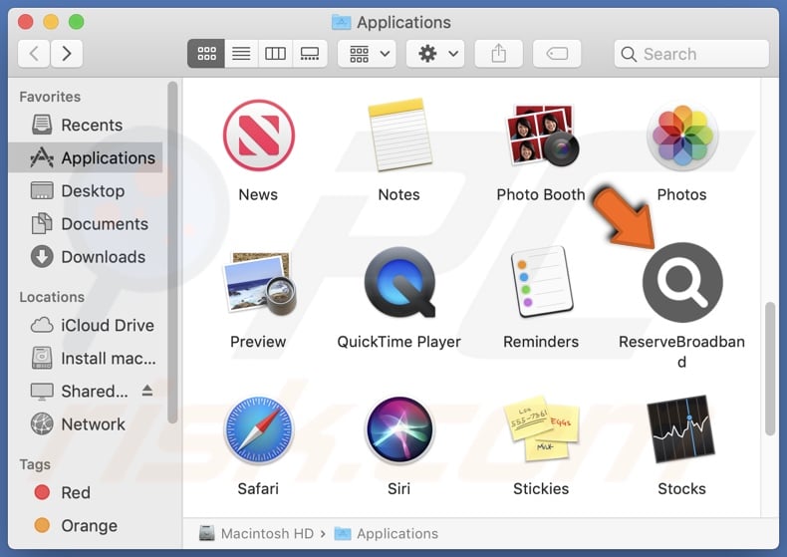Select the Safari compass icon
Image resolution: width=787 pixels, height=557 pixels.
[x=258, y=429]
